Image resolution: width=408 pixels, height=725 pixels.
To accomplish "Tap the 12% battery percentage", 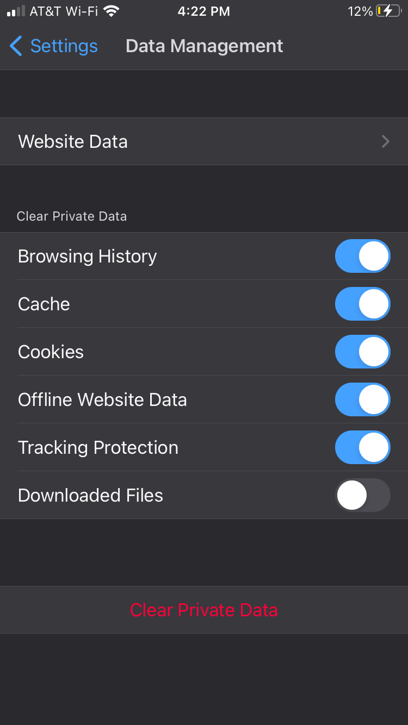I will (360, 11).
